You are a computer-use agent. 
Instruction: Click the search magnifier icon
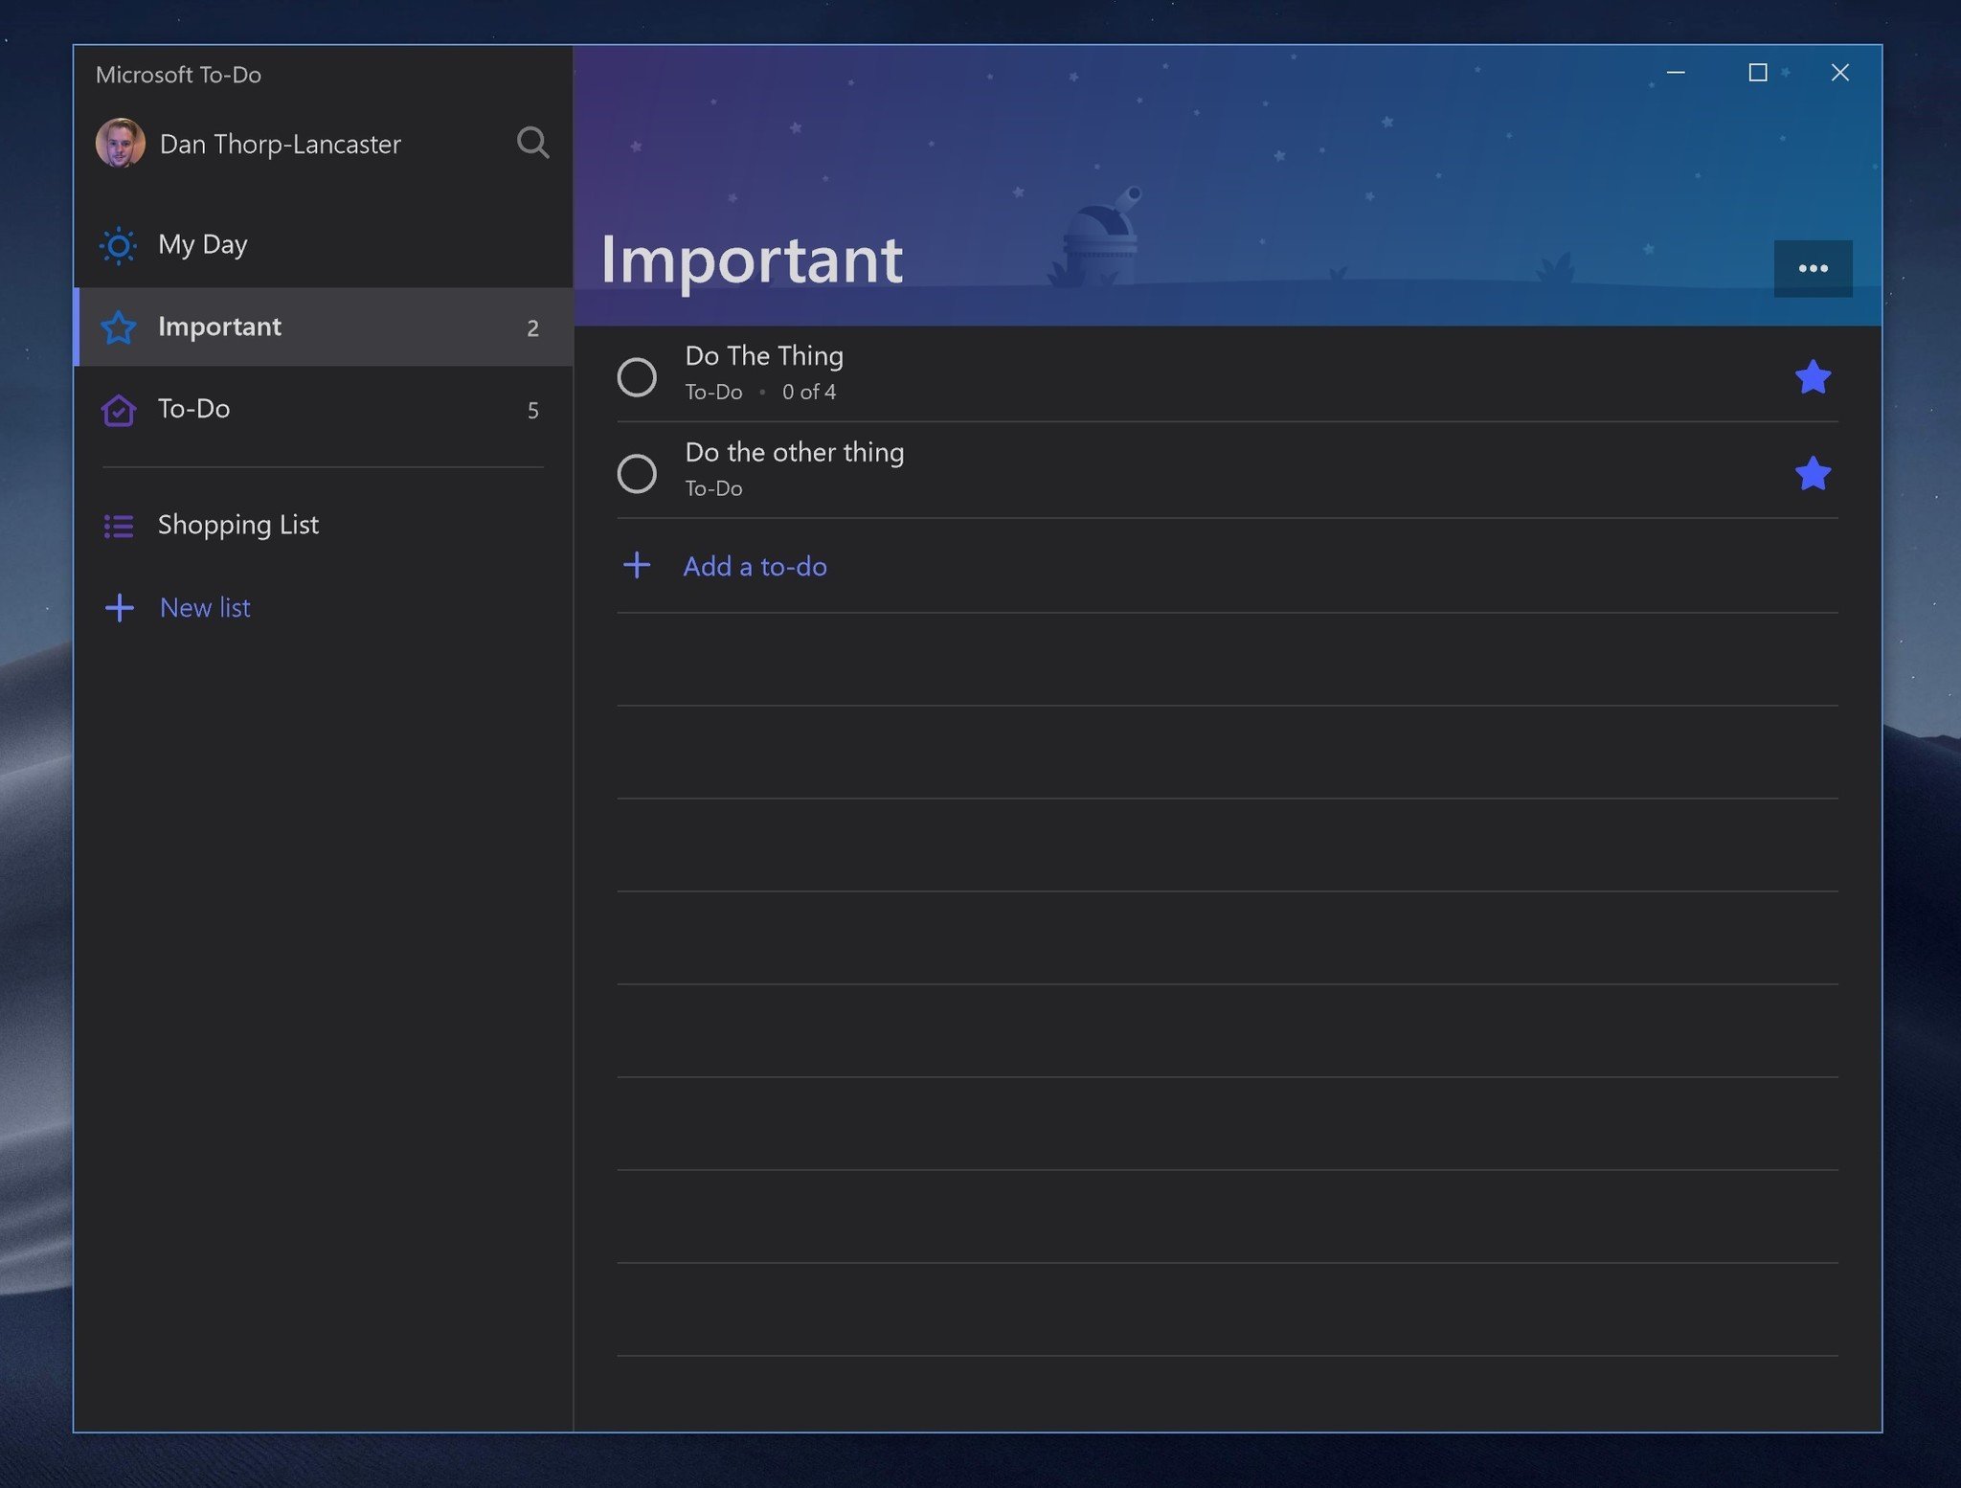pos(532,143)
